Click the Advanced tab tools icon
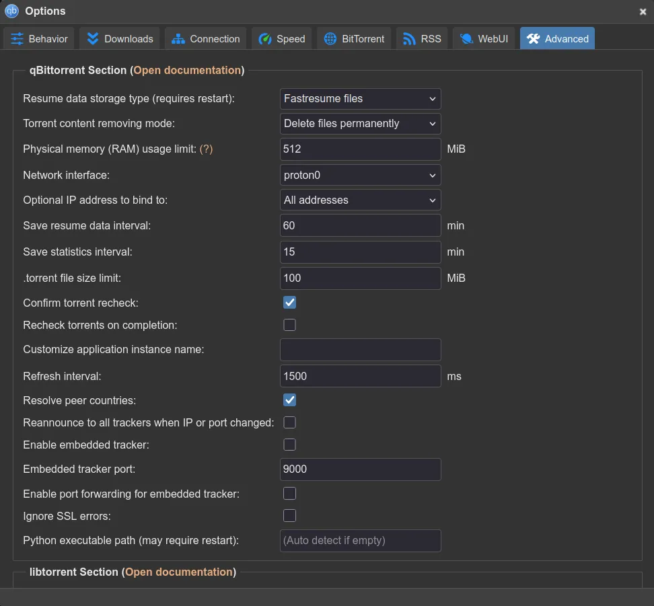 [x=533, y=39]
